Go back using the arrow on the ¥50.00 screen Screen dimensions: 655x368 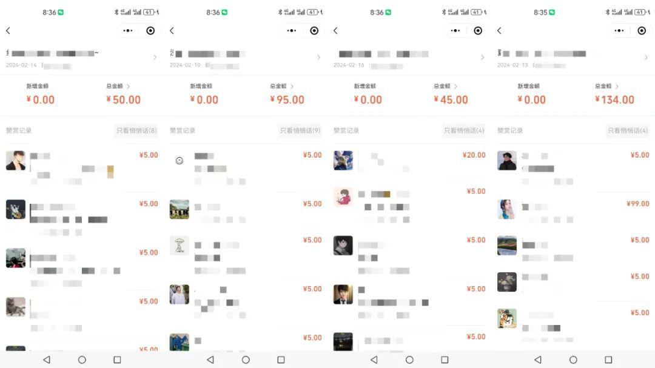coord(8,30)
